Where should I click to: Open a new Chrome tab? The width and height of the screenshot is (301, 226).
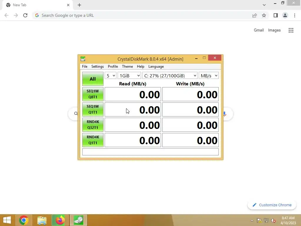pos(79,5)
